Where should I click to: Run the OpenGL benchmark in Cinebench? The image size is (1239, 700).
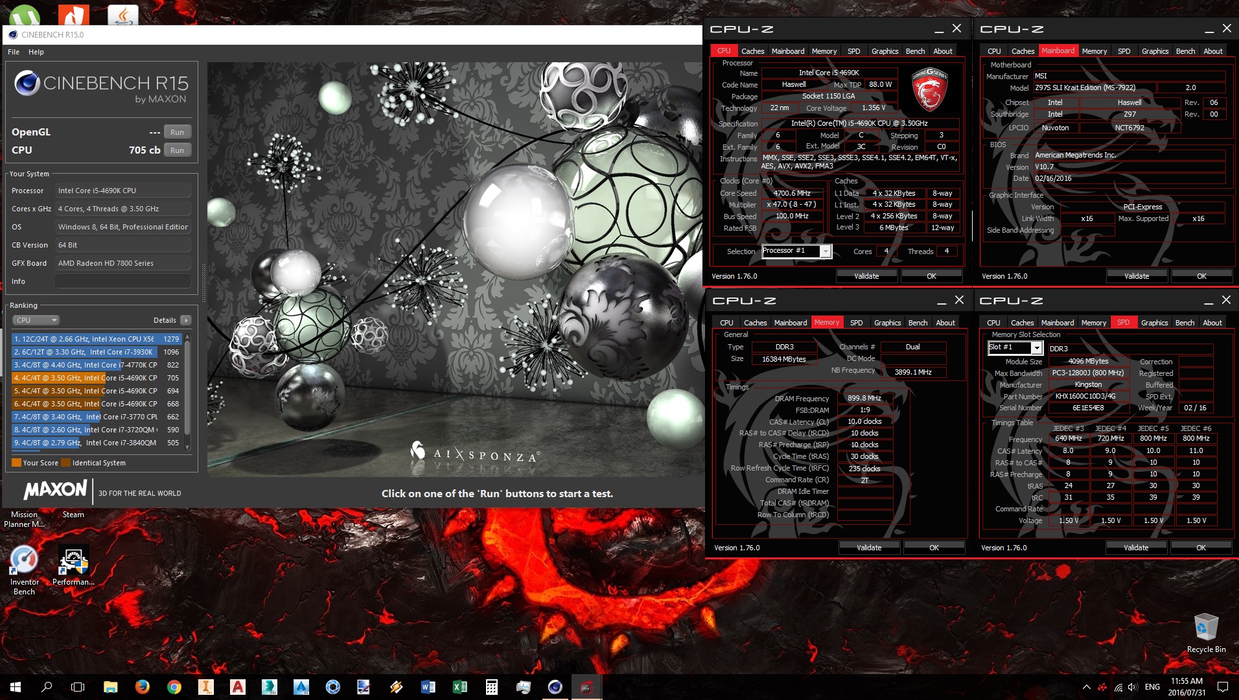[177, 132]
